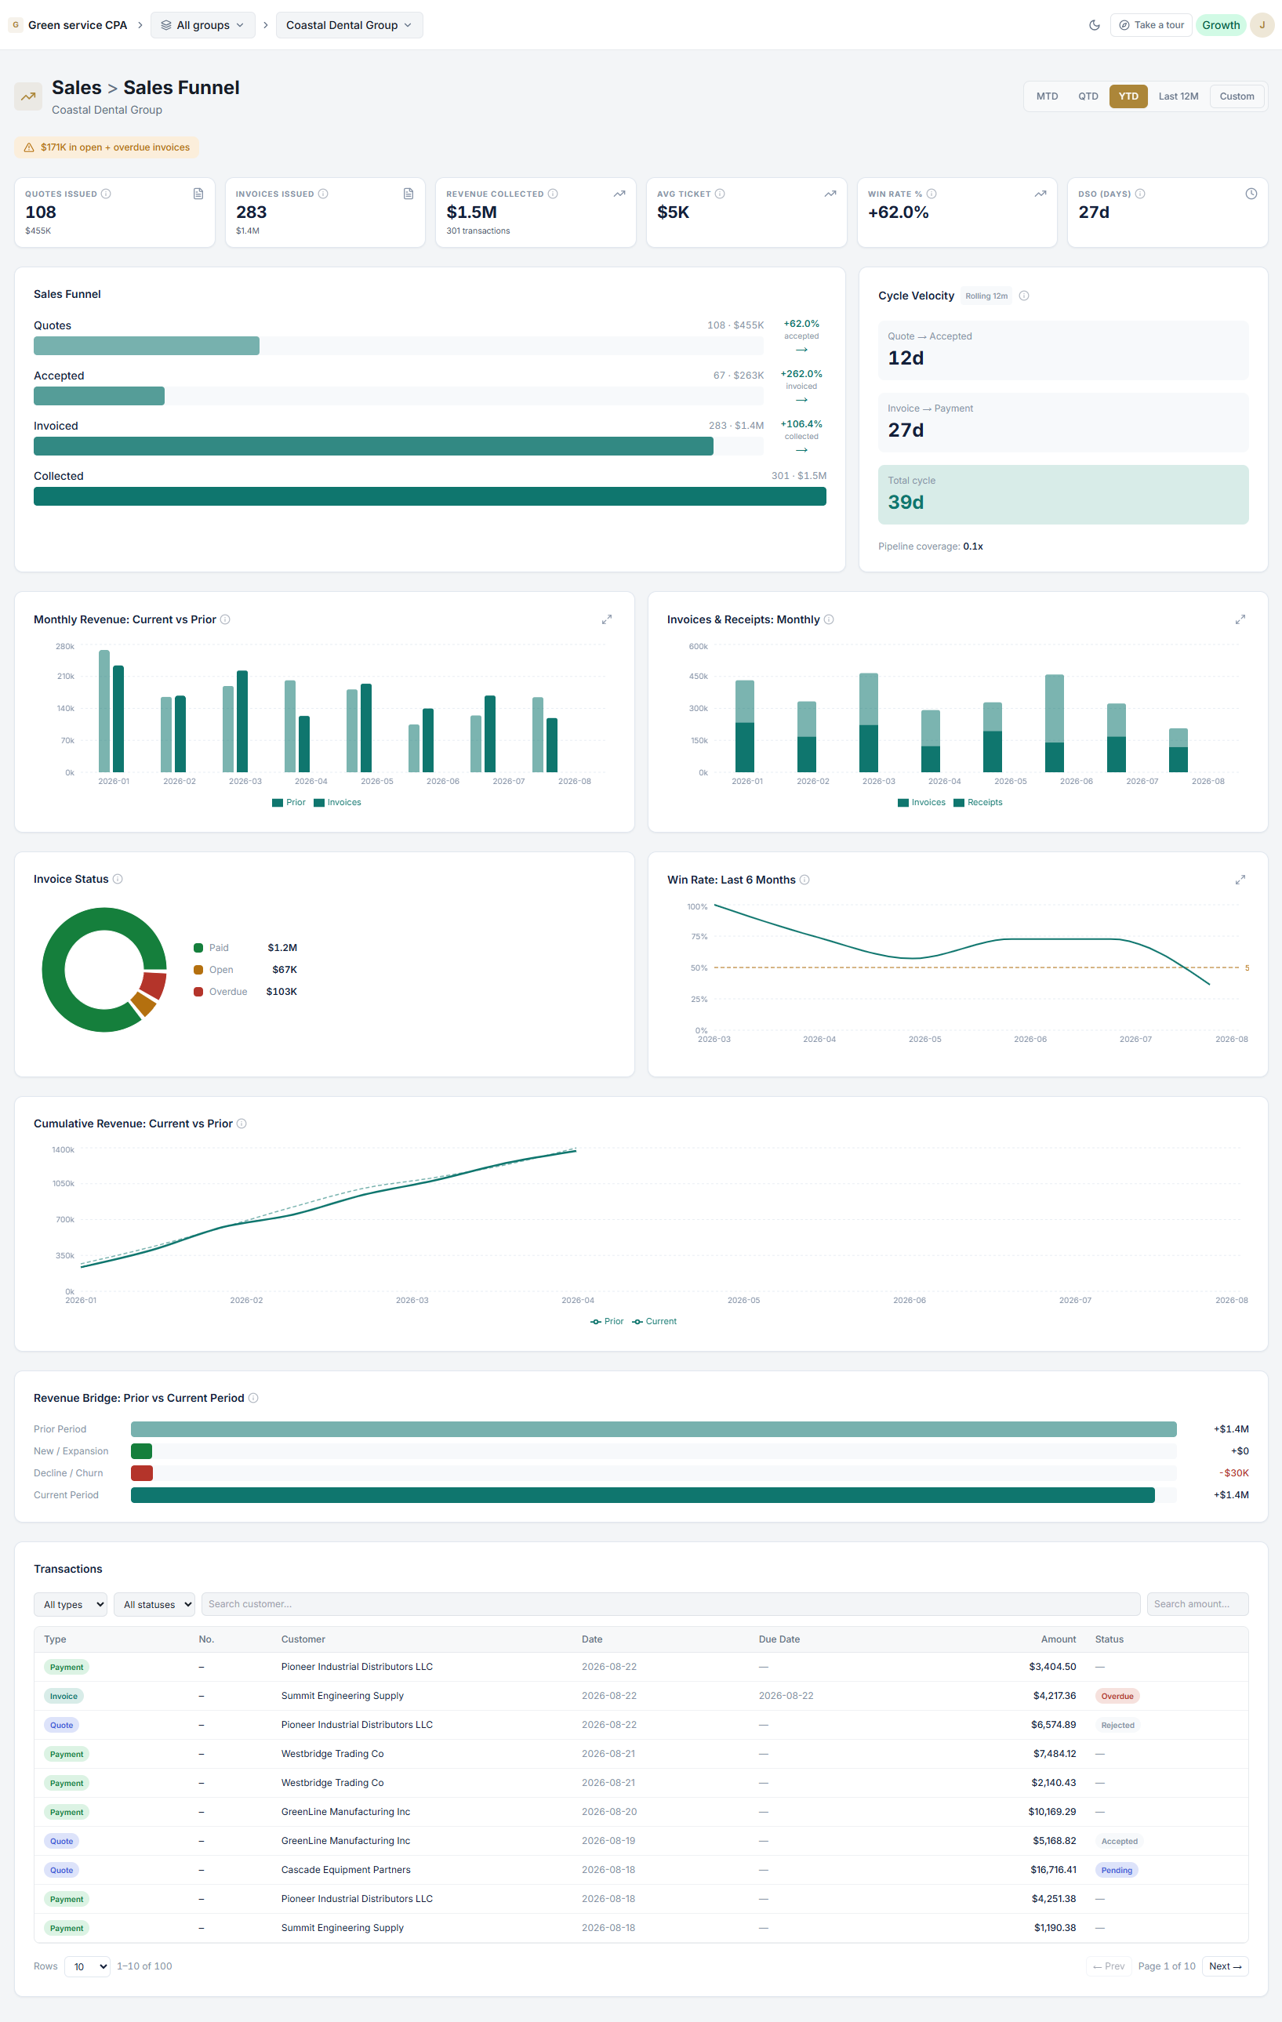Click info icon next to Cumulative Revenue title

(x=241, y=1124)
